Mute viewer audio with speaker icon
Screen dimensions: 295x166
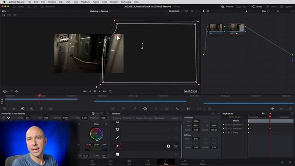17,91
